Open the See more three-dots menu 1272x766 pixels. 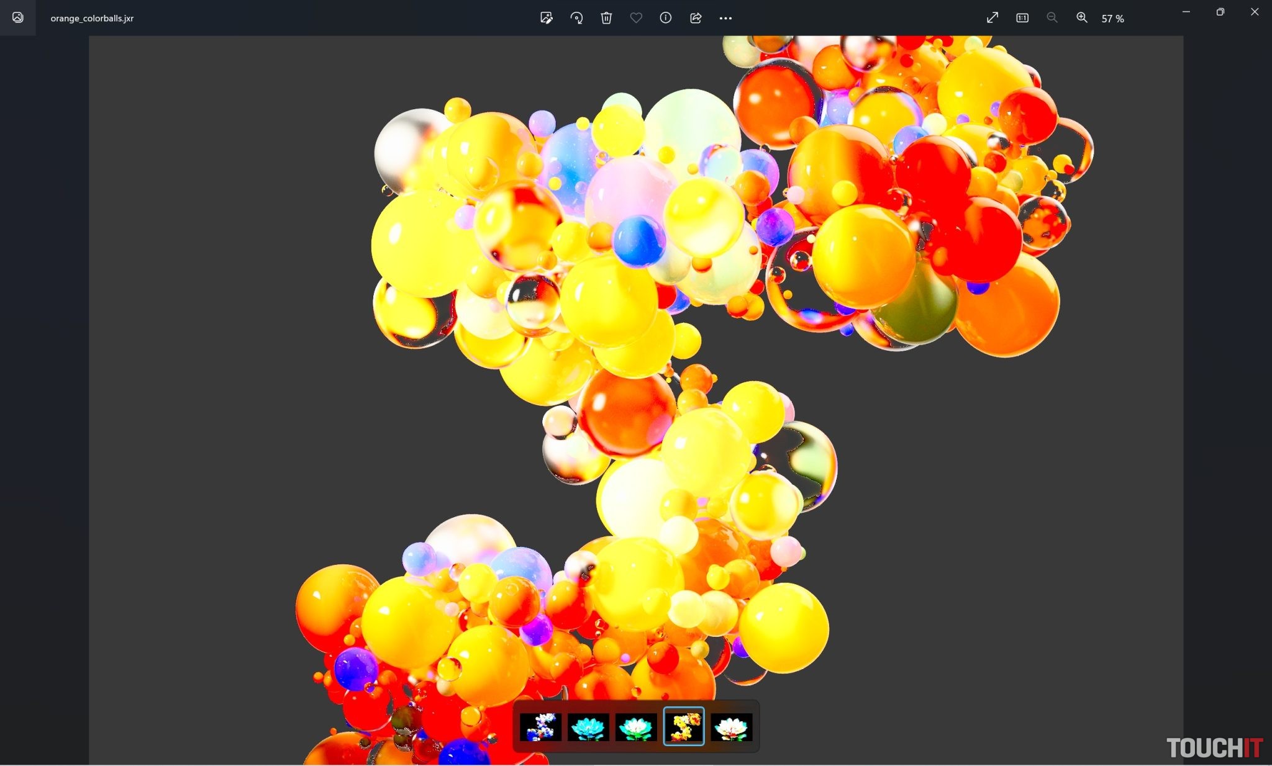coord(725,18)
